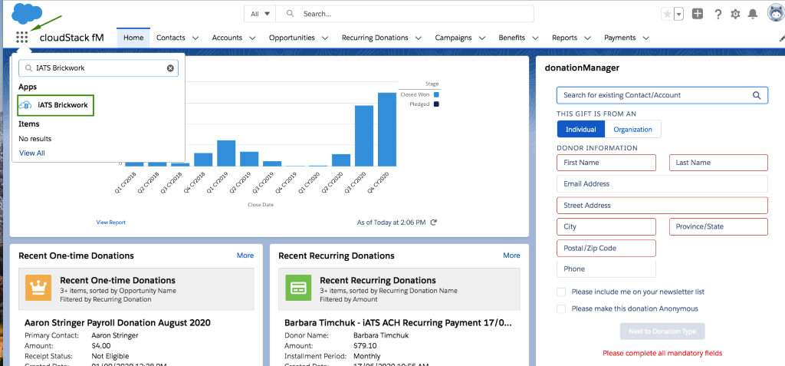Click More in Recent One-time Donations
785x366 pixels.
point(245,256)
